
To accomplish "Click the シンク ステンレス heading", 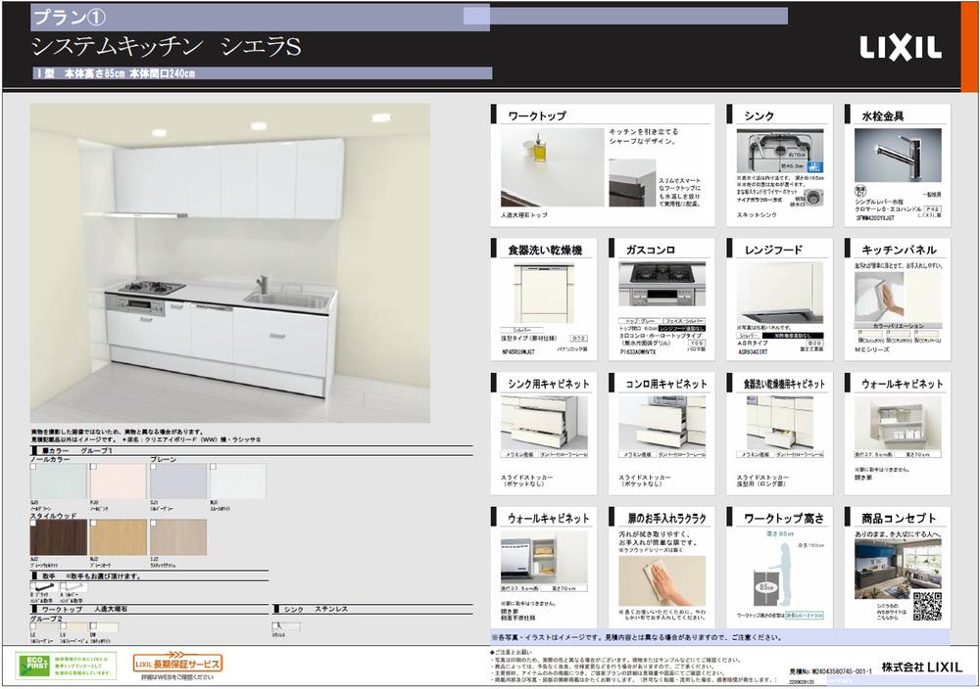I will (316, 609).
